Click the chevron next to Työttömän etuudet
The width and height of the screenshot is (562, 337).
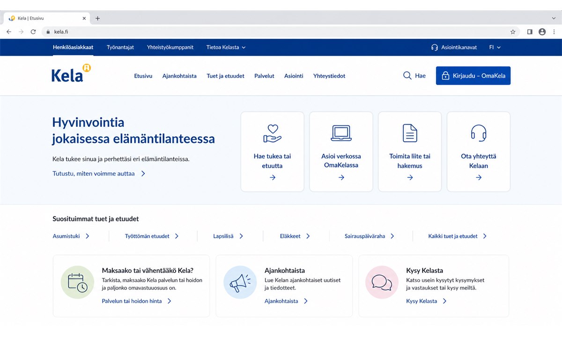coord(177,236)
